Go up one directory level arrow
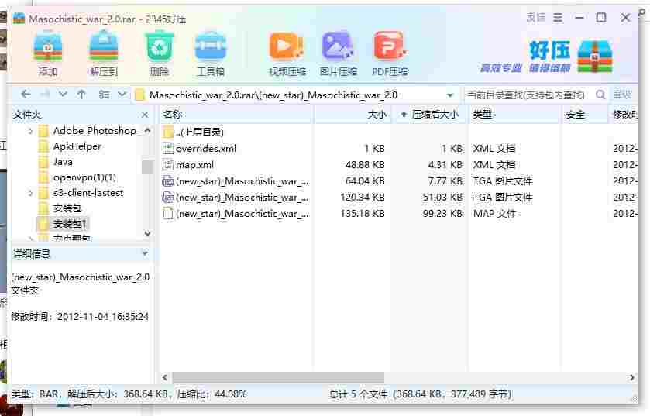 click(x=81, y=95)
